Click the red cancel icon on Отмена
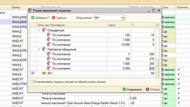 tap(147, 89)
